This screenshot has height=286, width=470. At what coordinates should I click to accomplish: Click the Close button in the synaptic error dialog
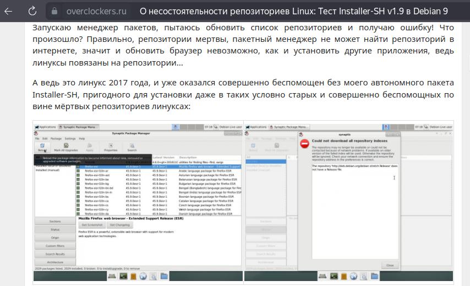[x=390, y=265]
